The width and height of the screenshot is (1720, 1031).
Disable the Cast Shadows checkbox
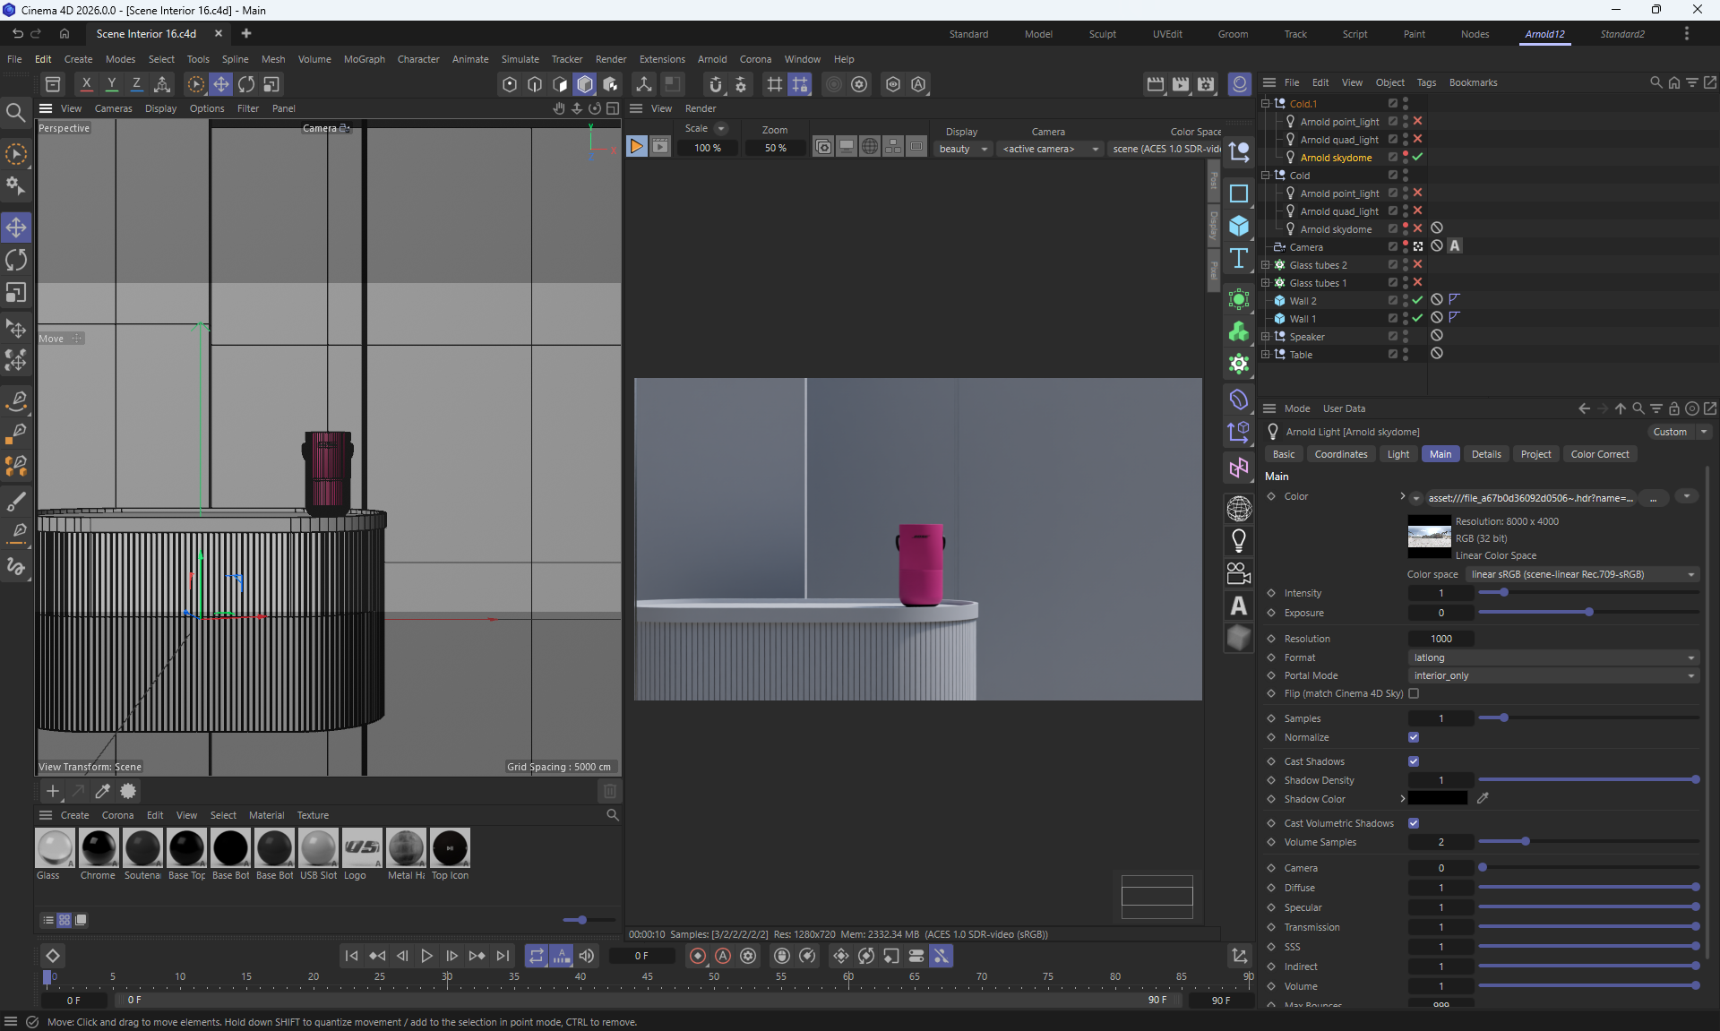(x=1414, y=761)
